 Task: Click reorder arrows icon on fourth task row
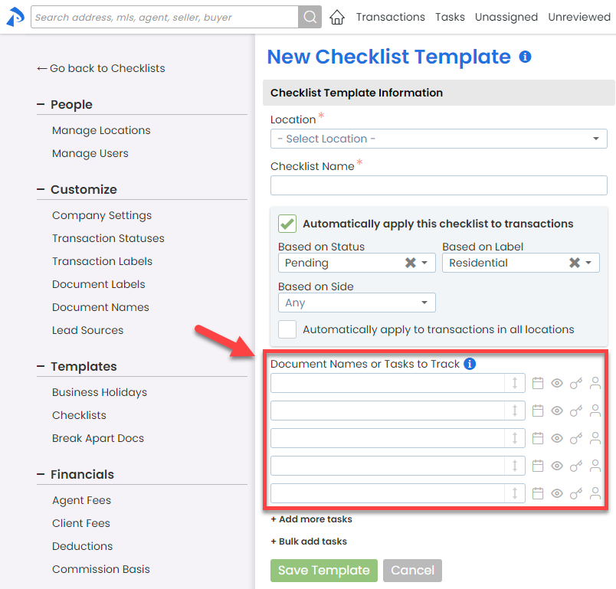(515, 466)
